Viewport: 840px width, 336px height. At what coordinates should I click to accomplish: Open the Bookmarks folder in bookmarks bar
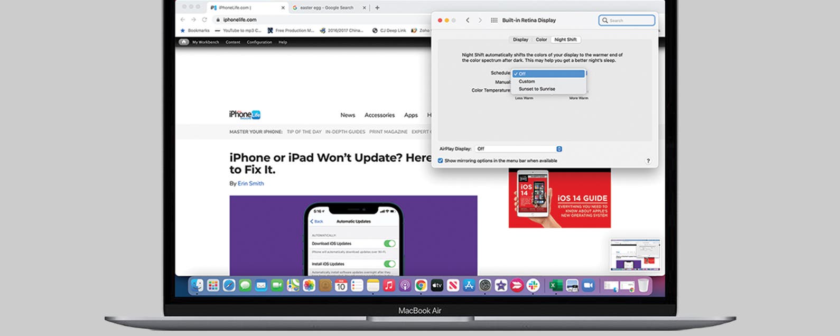195,31
